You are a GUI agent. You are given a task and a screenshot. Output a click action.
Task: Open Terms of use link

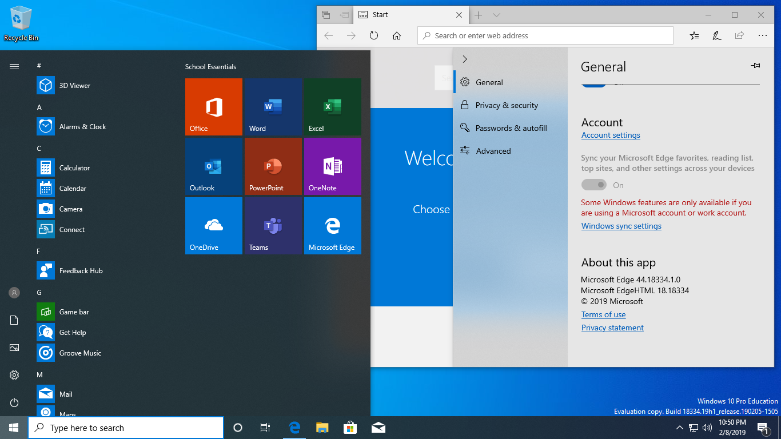(x=604, y=315)
